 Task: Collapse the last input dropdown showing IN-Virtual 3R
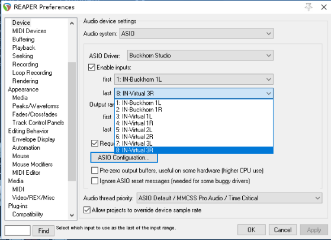point(194,93)
